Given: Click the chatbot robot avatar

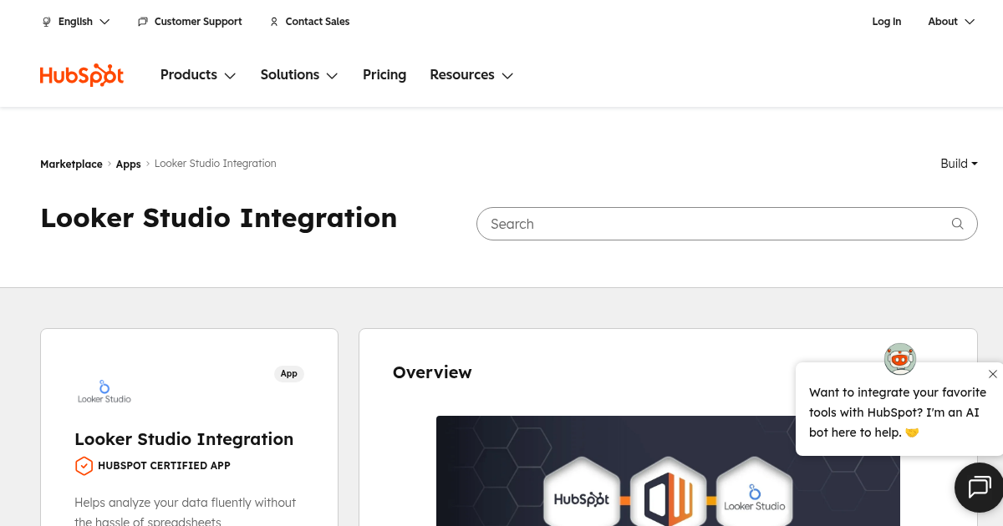Looking at the screenshot, I should pos(900,359).
